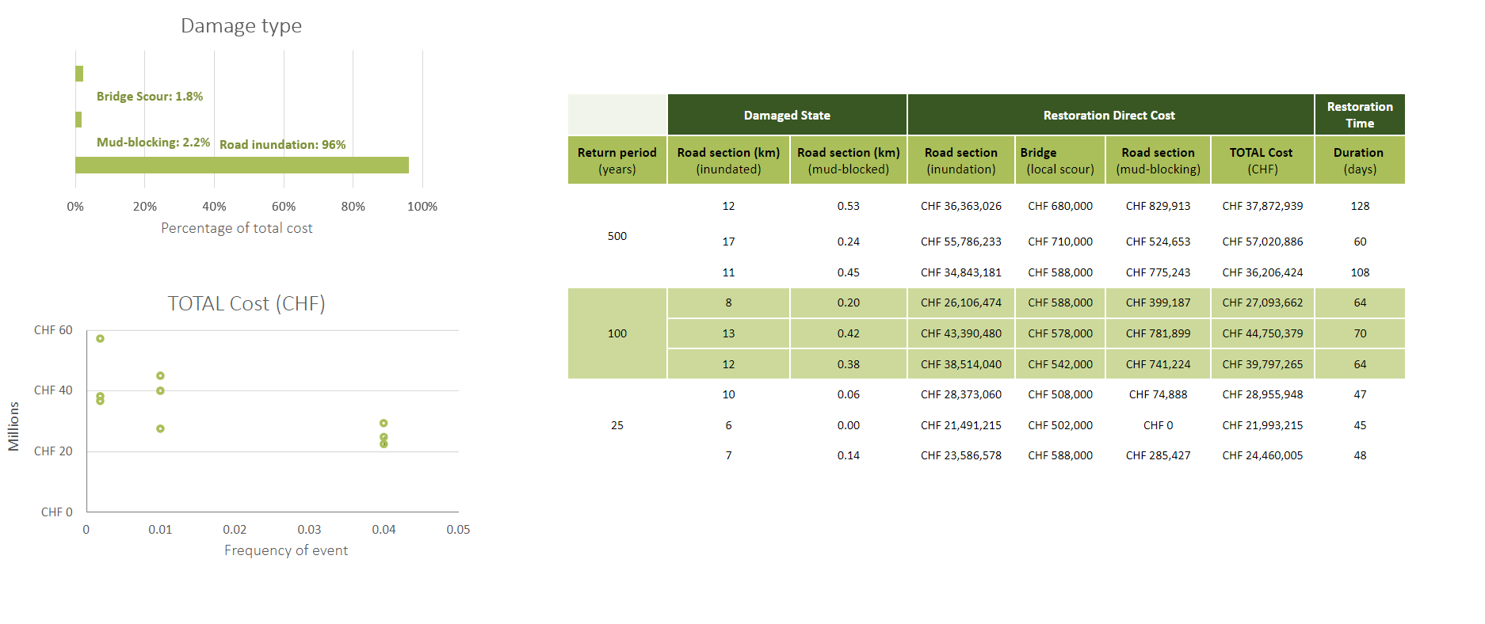Viewport: 1485px width, 624px height.
Task: Click the Frequency of event axis label
Action: point(285,550)
